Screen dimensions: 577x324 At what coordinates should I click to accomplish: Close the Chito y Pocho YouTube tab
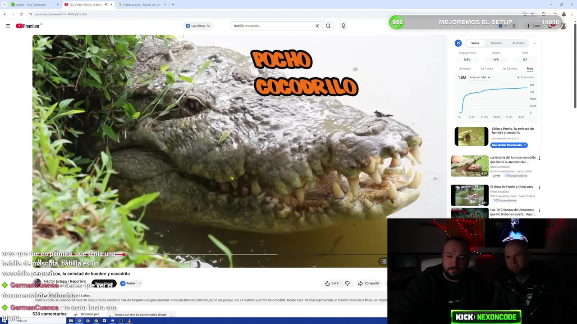[111, 4]
